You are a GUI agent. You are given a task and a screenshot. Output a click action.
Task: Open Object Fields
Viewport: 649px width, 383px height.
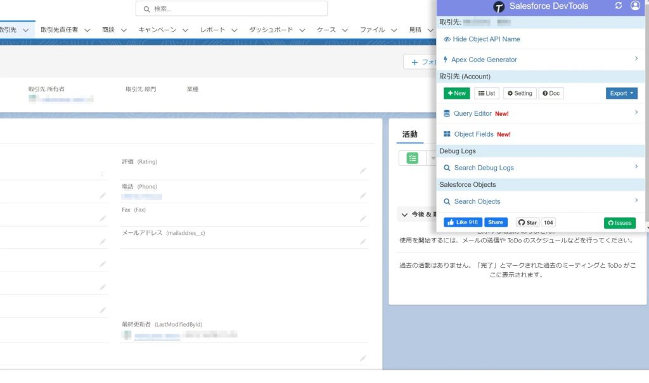pos(473,134)
